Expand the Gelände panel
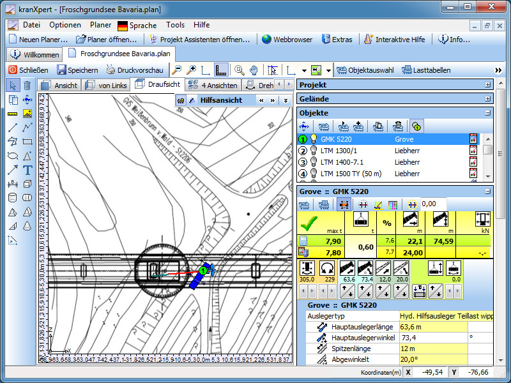 click(x=488, y=99)
